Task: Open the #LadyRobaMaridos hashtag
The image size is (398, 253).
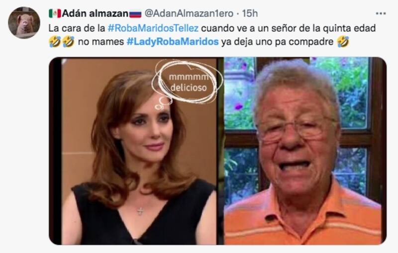Action: coord(173,42)
